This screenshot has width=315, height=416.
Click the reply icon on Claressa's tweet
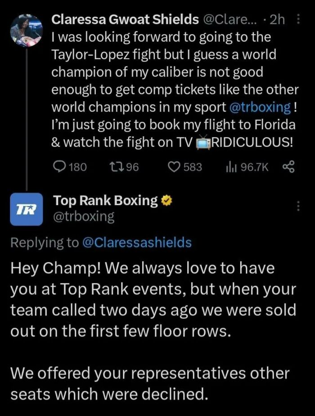click(x=59, y=167)
